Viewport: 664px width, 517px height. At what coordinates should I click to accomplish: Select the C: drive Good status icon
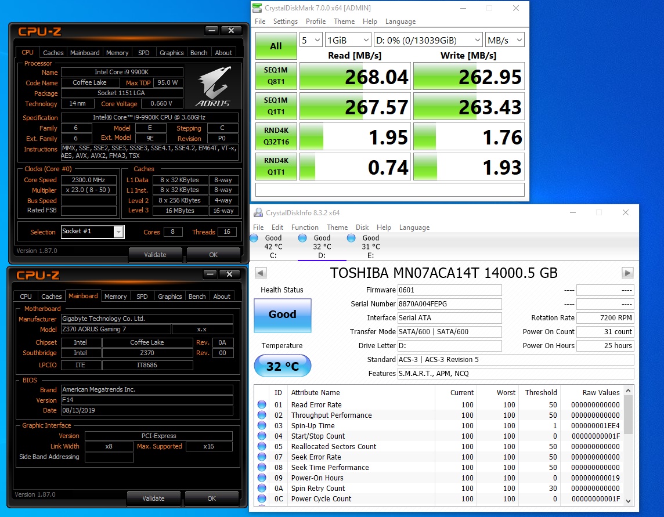click(254, 238)
